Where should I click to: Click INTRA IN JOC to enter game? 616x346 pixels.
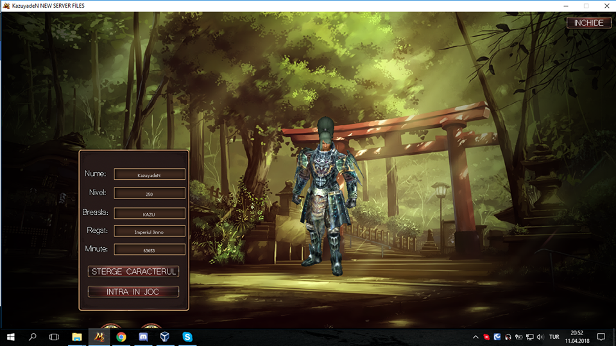(133, 291)
